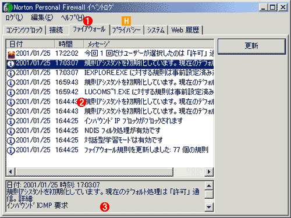Image resolution: width=291 pixels, height=218 pixels.
Task: Click the info icon on the ファイアウォール規則を更新 row
Action: click(x=11, y=151)
